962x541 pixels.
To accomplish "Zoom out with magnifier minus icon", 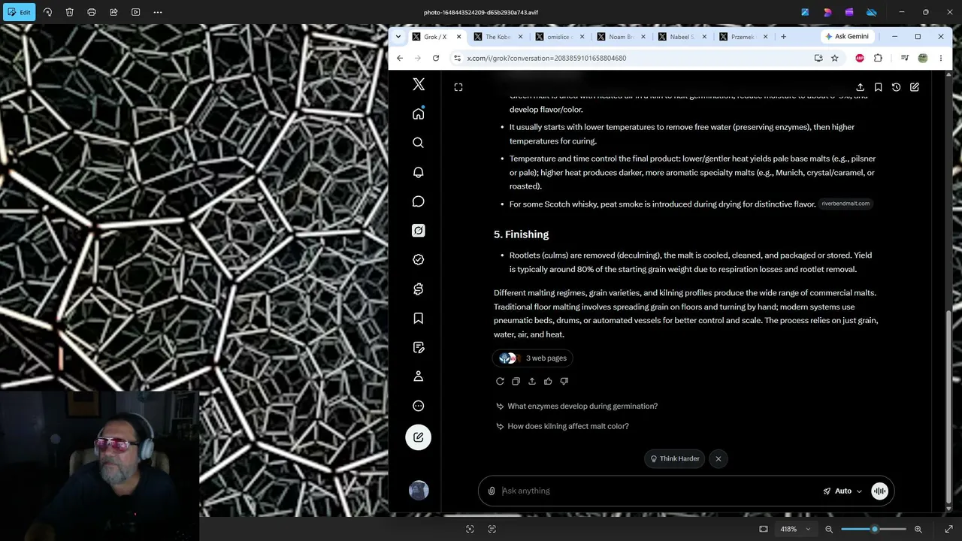I will click(829, 530).
